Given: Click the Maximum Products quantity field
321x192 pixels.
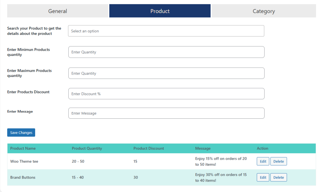Looking at the screenshot, I should (x=166, y=73).
